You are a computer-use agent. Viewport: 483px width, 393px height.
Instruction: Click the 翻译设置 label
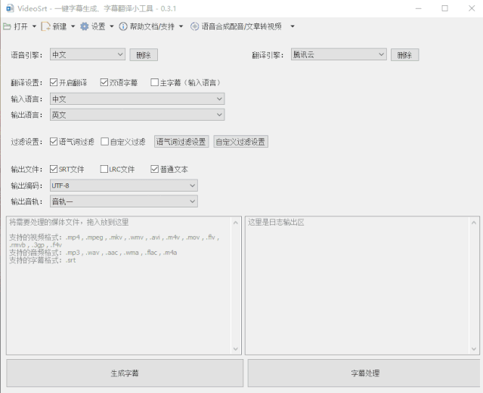(26, 83)
